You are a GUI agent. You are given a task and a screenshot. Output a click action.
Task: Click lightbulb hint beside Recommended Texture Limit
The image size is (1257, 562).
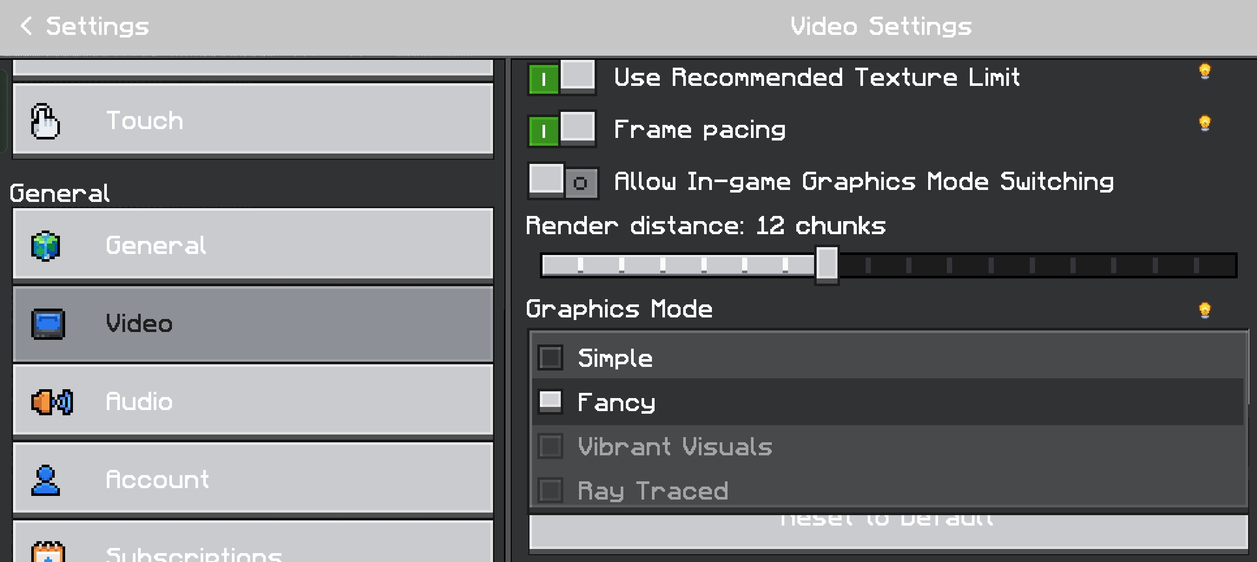[1204, 71]
